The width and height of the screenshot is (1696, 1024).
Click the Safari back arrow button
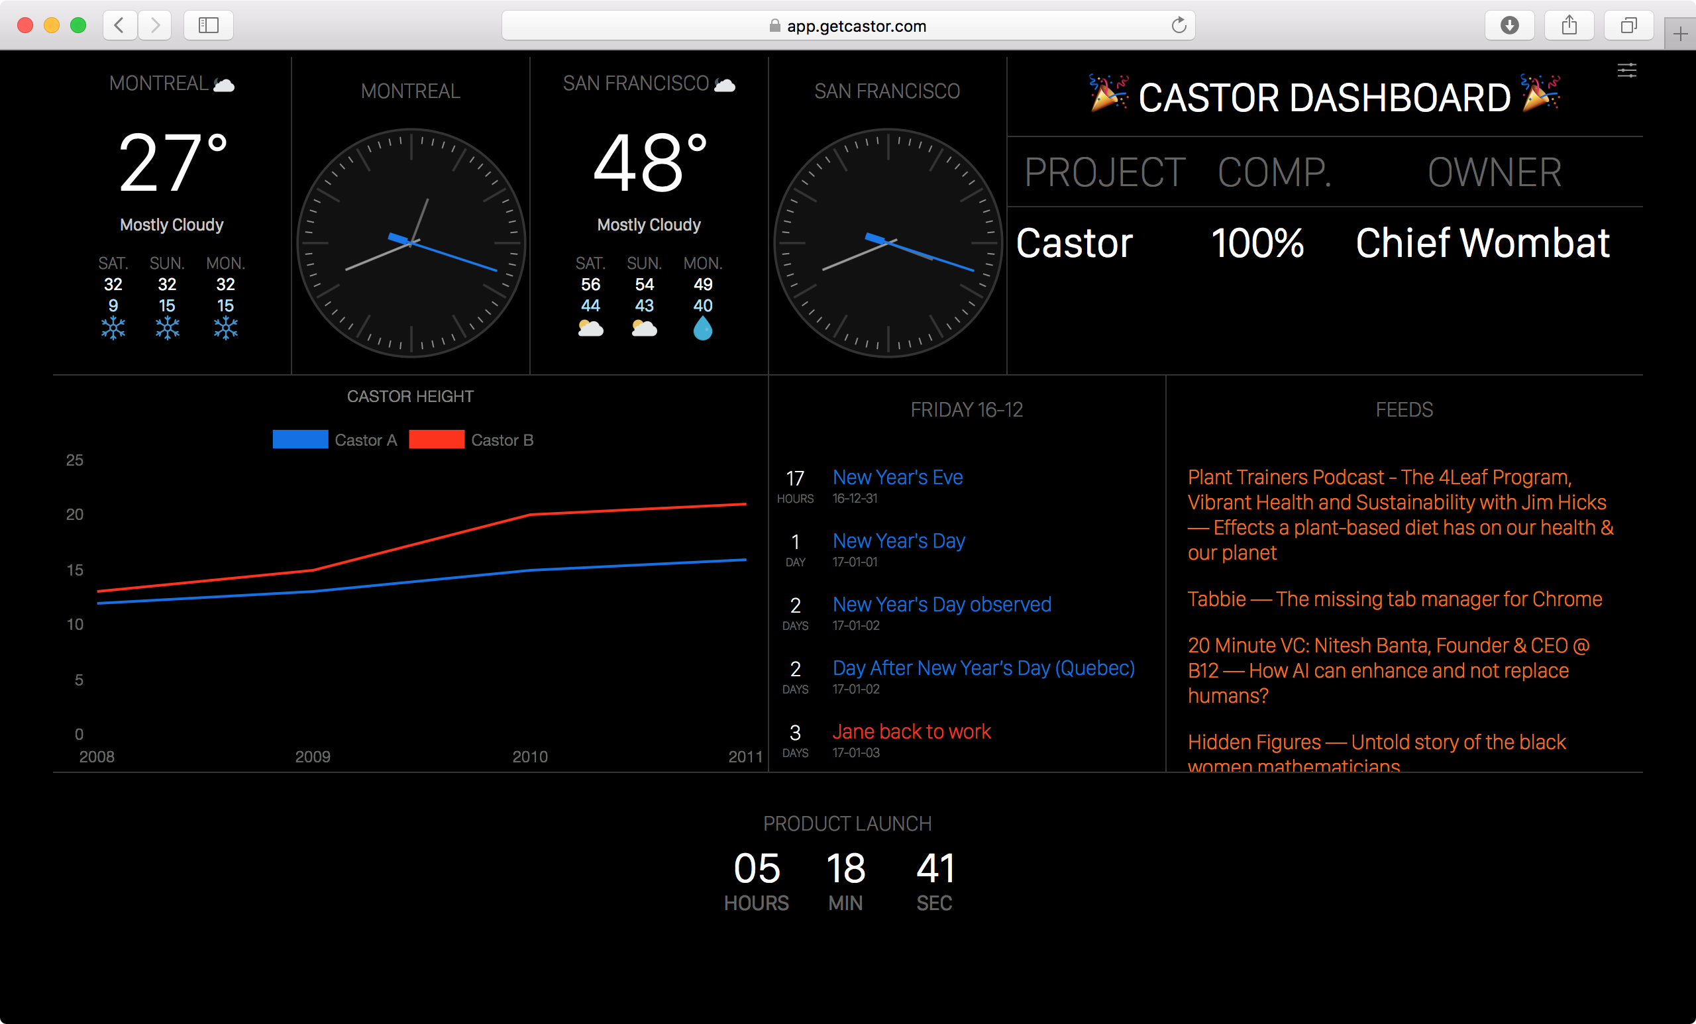click(119, 25)
